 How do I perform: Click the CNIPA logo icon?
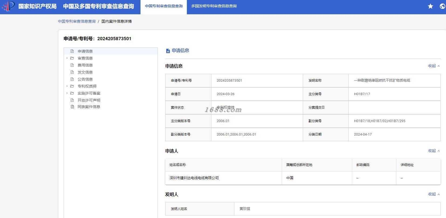coord(8,6)
